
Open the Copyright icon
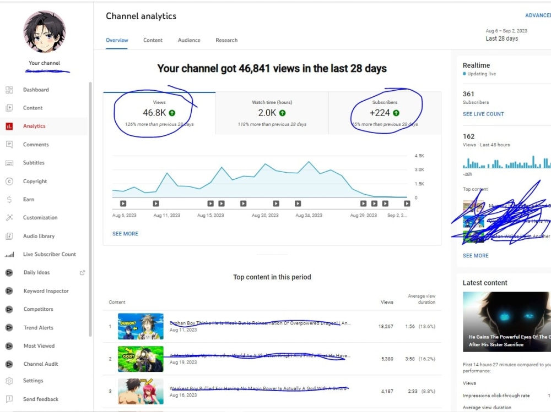coord(9,181)
